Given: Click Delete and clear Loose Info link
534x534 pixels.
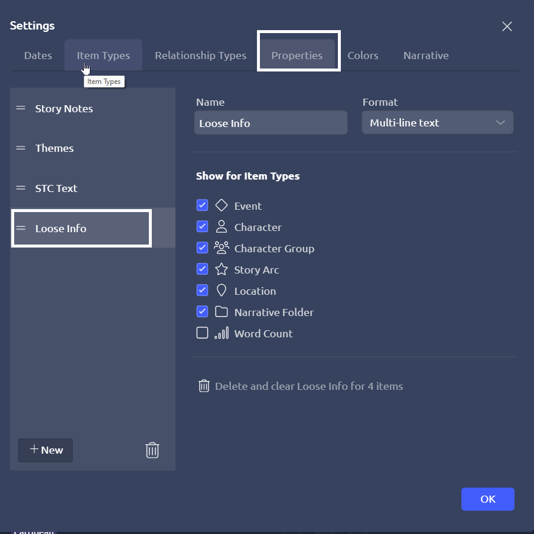Looking at the screenshot, I should point(308,386).
